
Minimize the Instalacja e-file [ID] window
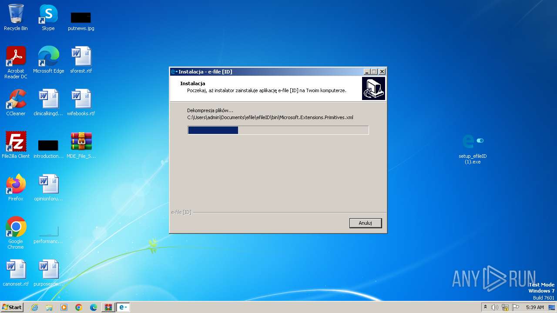coord(367,72)
